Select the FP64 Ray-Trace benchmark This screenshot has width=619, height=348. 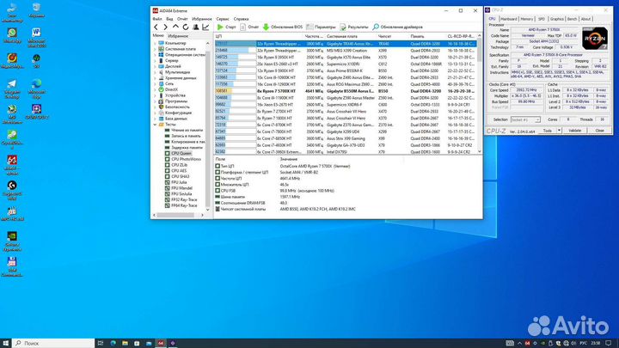[x=184, y=205]
